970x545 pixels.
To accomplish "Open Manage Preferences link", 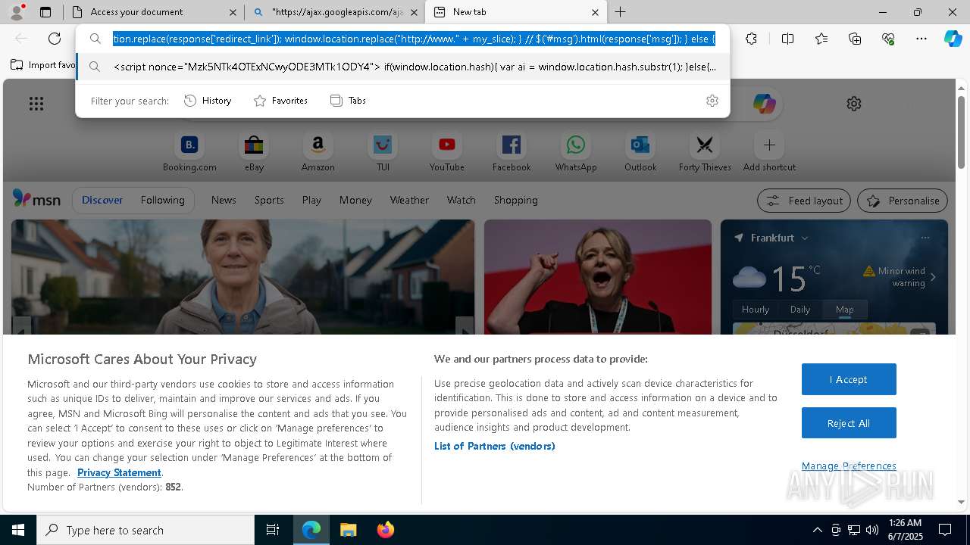I will [849, 466].
